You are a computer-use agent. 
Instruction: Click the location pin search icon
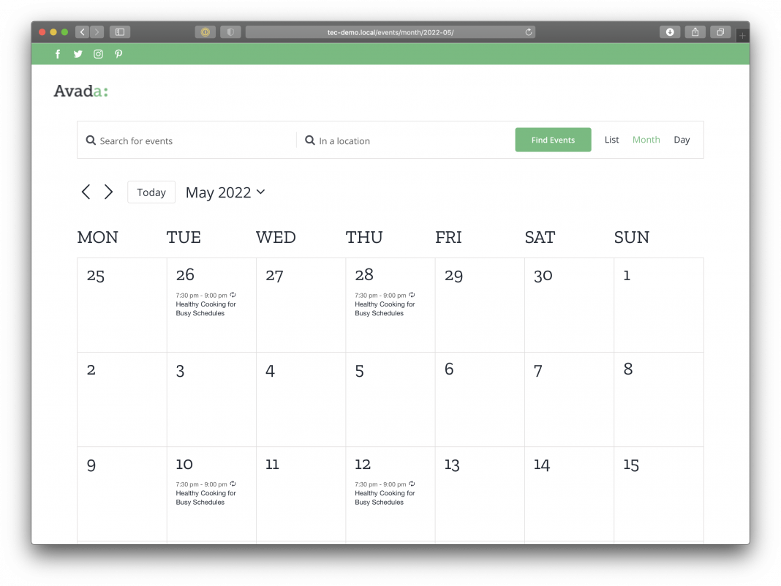pyautogui.click(x=309, y=140)
